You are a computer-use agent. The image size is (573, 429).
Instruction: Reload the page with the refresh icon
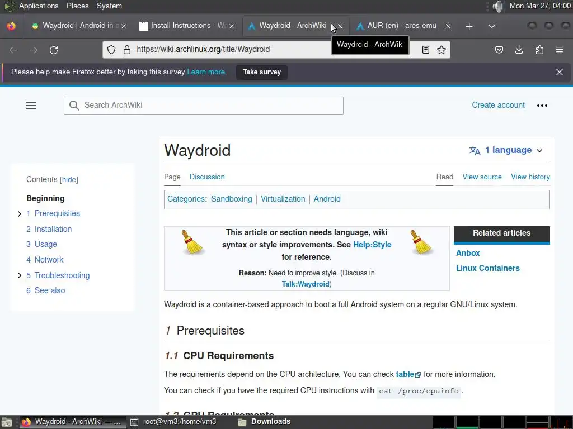click(54, 50)
